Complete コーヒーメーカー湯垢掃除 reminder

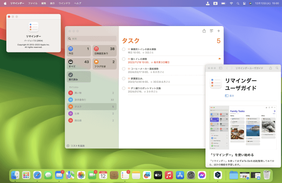tap(124, 69)
